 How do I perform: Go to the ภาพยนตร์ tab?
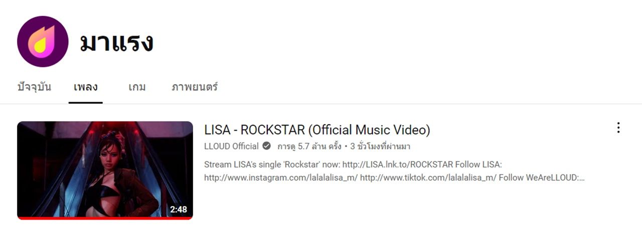pos(195,87)
